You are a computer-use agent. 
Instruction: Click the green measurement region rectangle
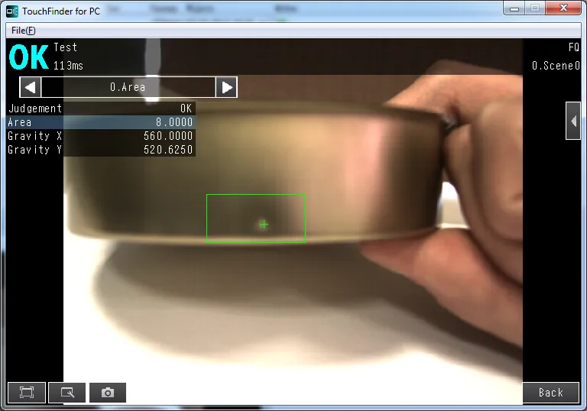(256, 196)
